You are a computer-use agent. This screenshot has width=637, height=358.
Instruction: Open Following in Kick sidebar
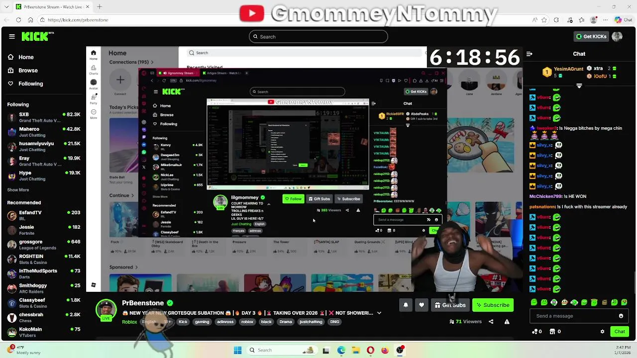[x=25, y=84]
